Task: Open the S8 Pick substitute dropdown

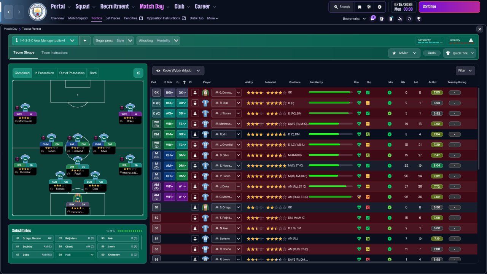Action: point(75,255)
